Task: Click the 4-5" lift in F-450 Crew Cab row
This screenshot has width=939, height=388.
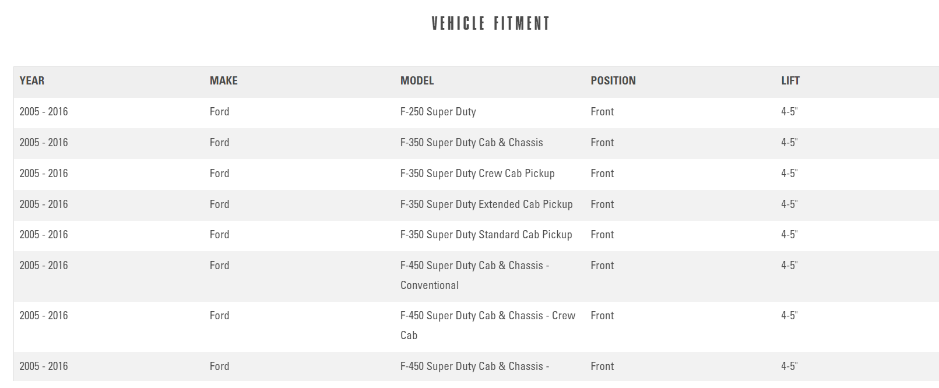Action: [x=789, y=316]
